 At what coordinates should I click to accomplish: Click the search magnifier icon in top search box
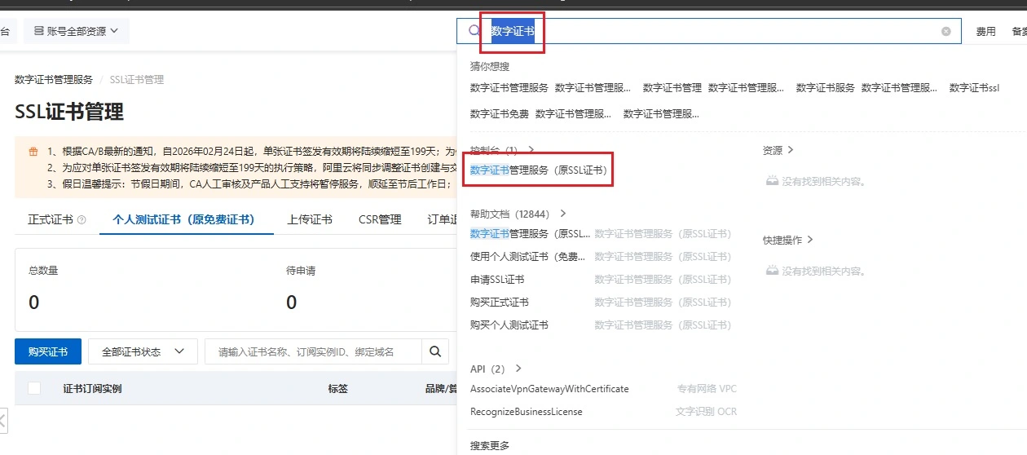474,31
